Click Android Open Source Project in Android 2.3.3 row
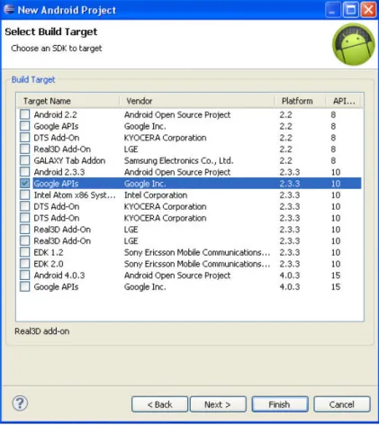Screen dimensions: 379x425 177,172
